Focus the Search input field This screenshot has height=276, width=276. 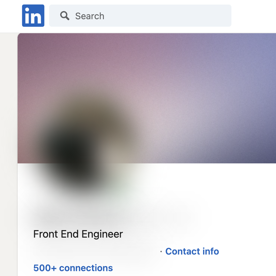coord(146,16)
